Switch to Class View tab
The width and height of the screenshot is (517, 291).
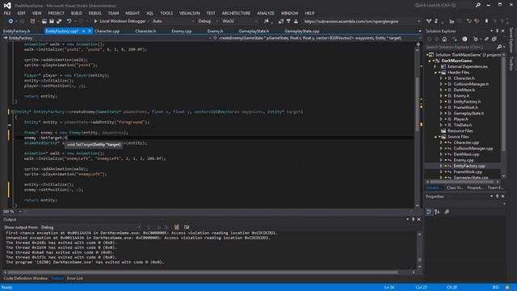455,188
